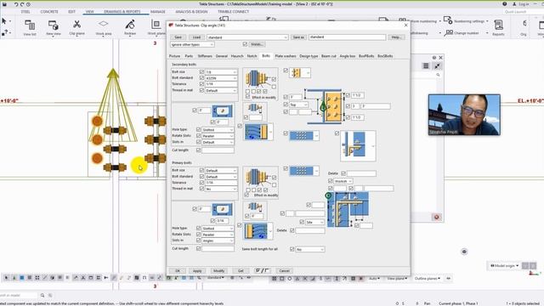544x306 pixels.
Task: Select the Clip plane scissors tool
Action: coord(76,28)
